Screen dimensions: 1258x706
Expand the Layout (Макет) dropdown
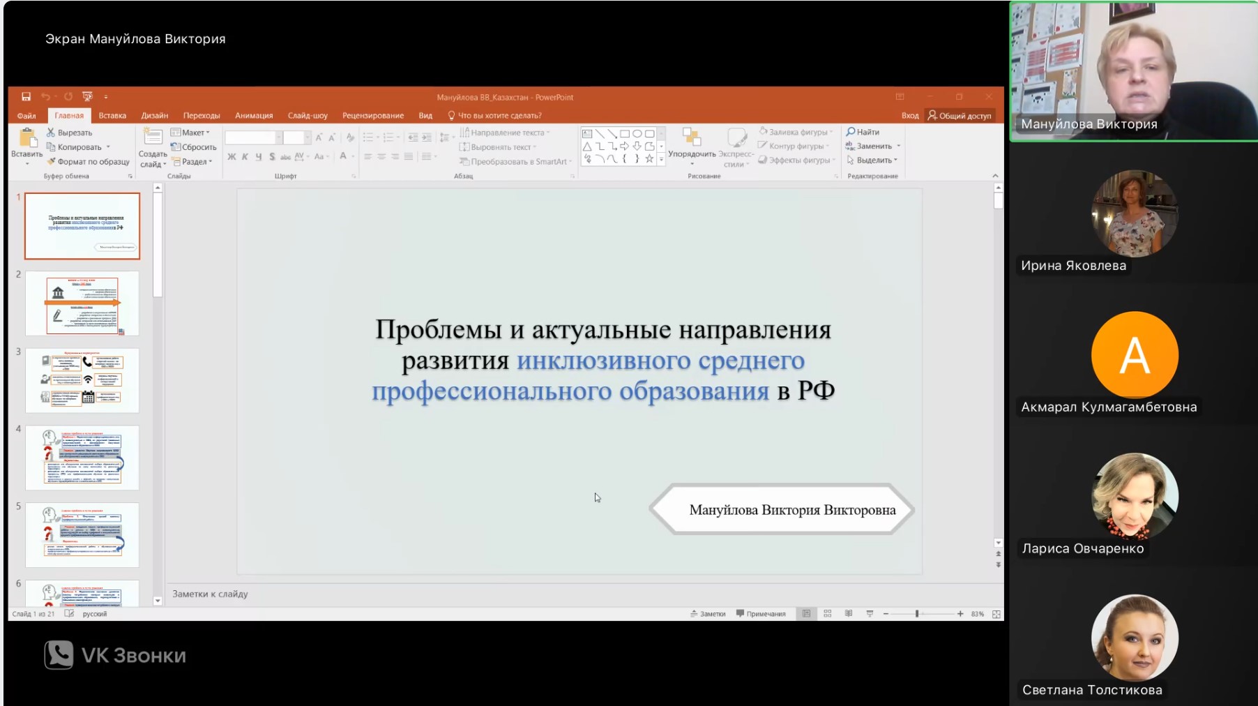point(190,133)
